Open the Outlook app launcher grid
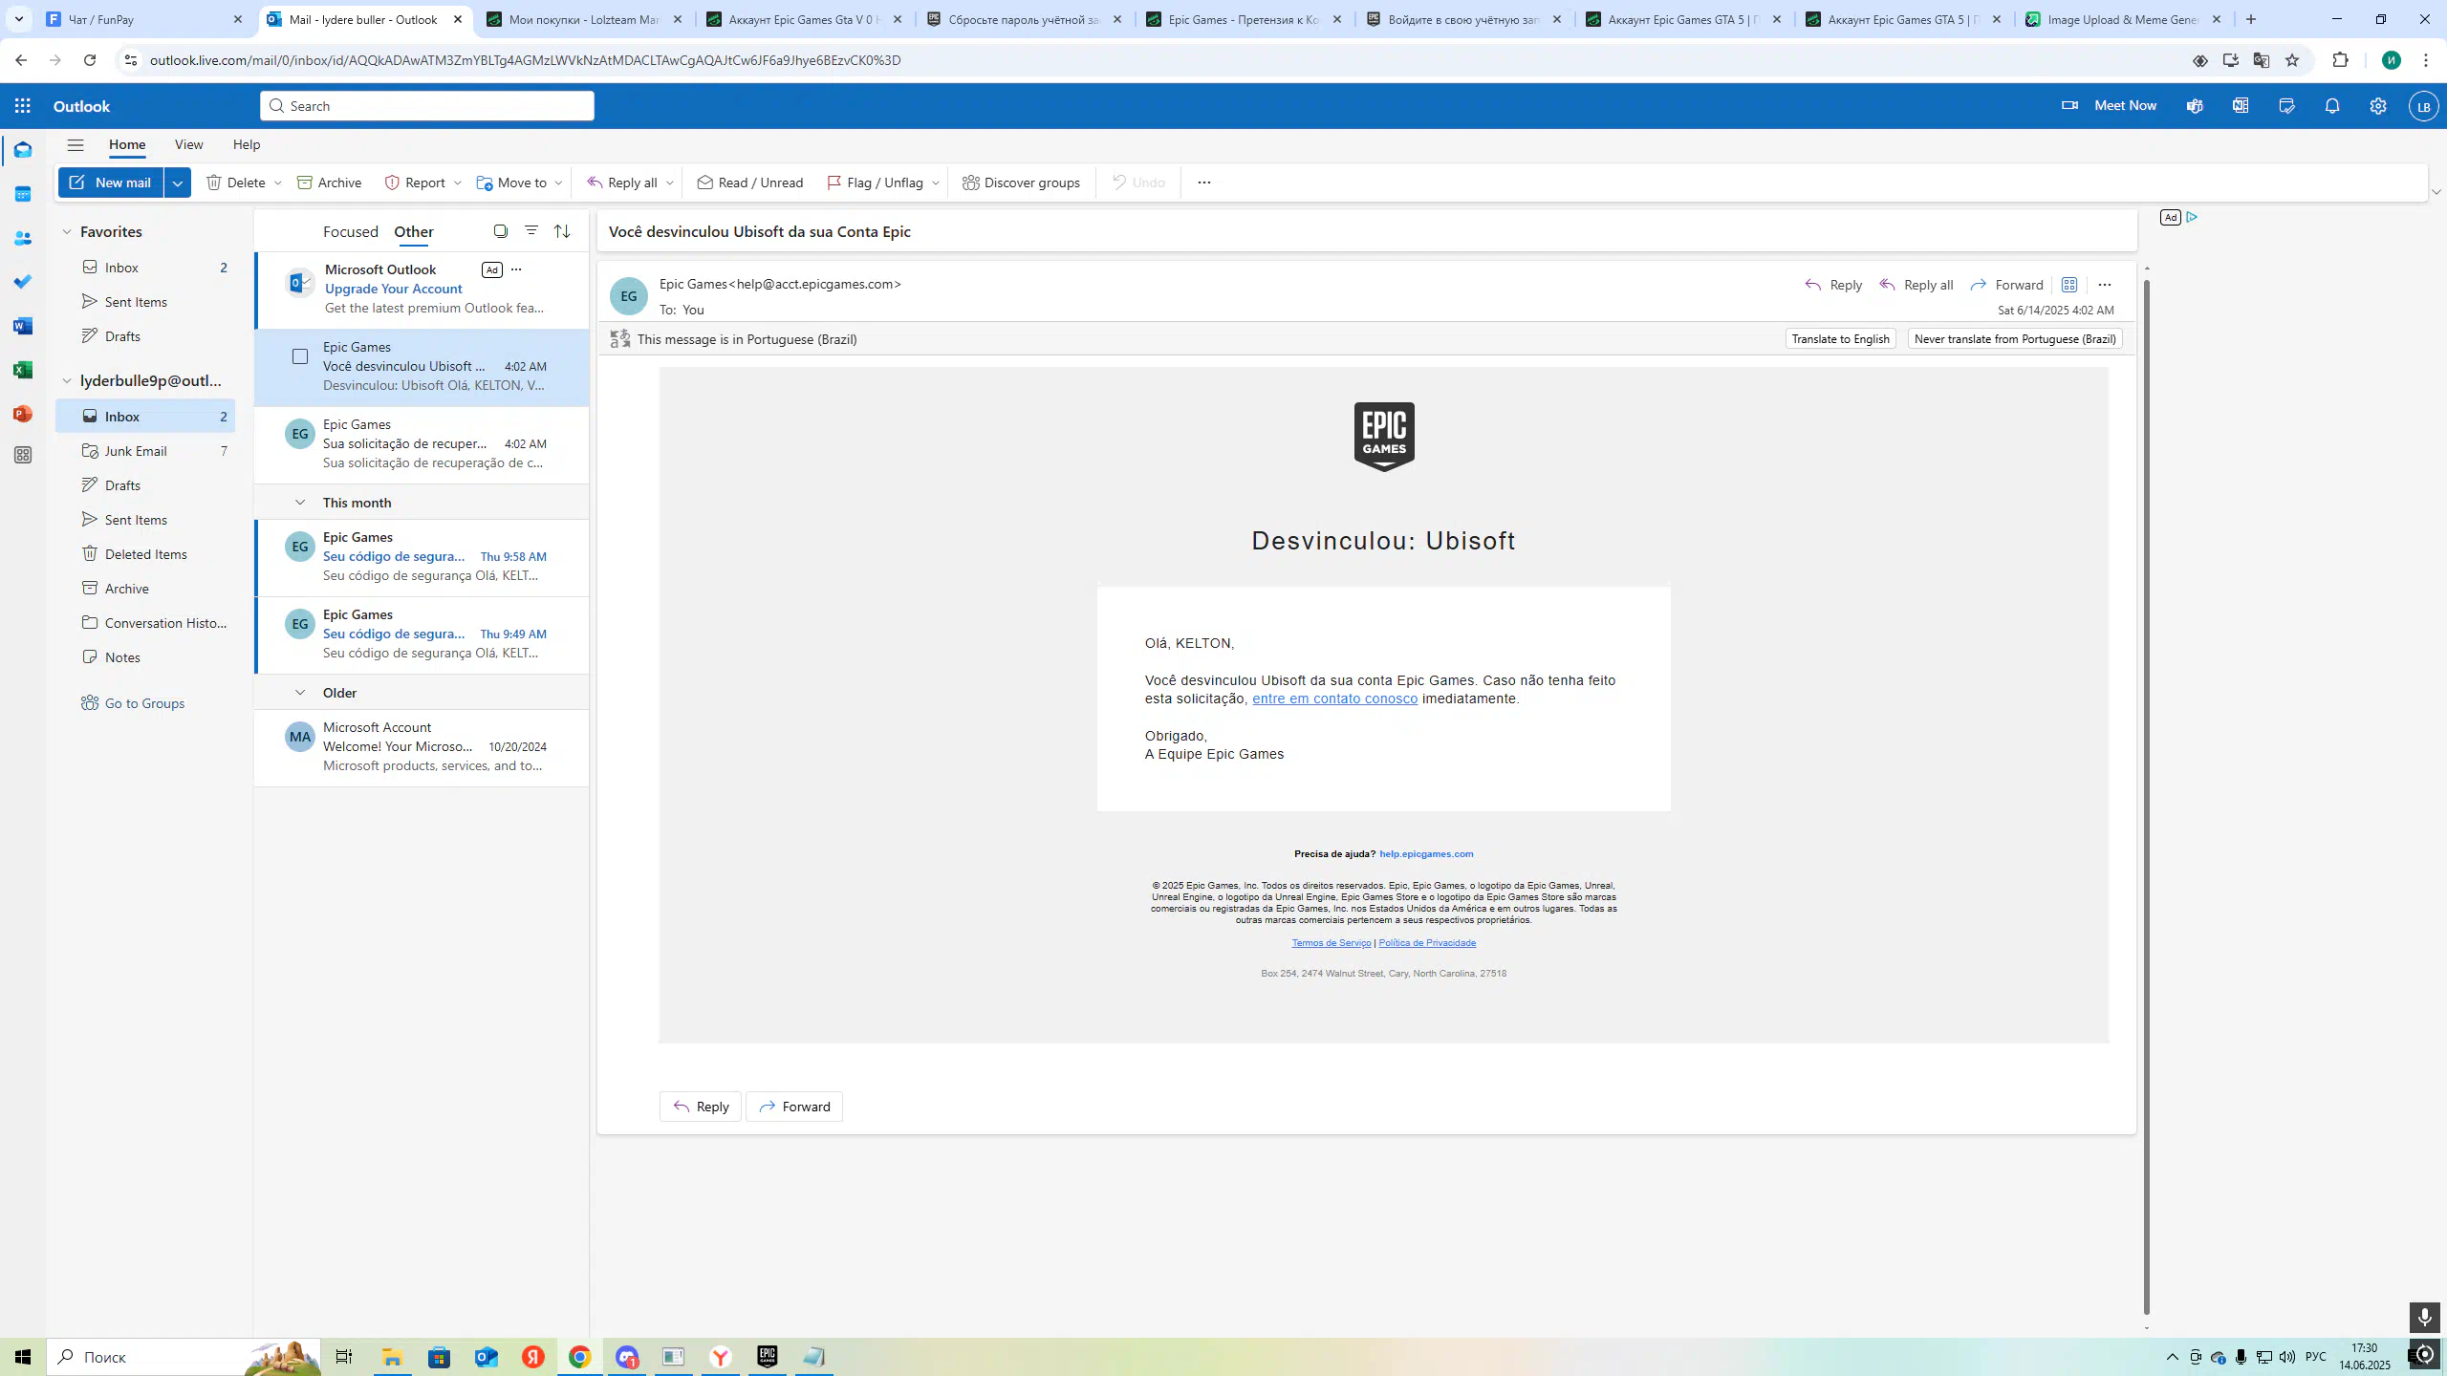 (x=23, y=106)
